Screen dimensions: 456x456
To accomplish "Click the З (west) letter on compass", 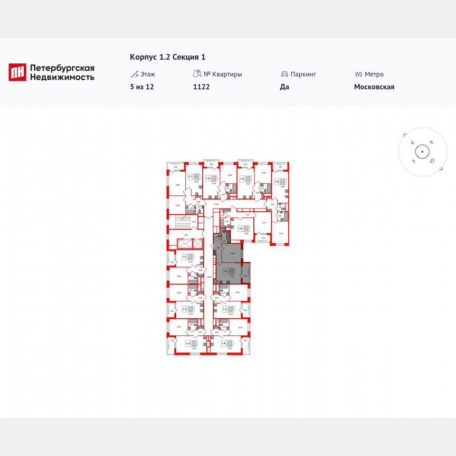I will pos(413,161).
